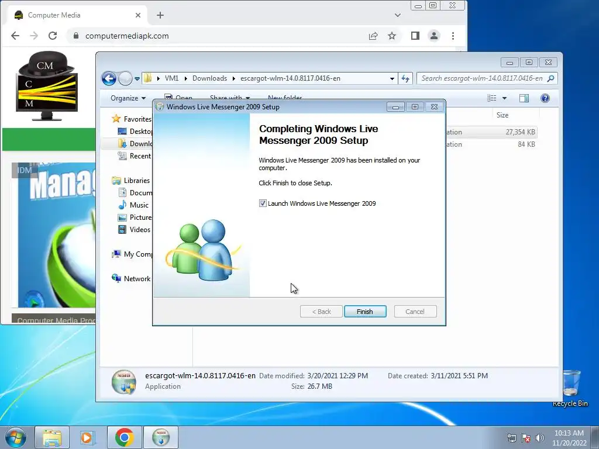Open File Explorer from the taskbar

pyautogui.click(x=52, y=437)
